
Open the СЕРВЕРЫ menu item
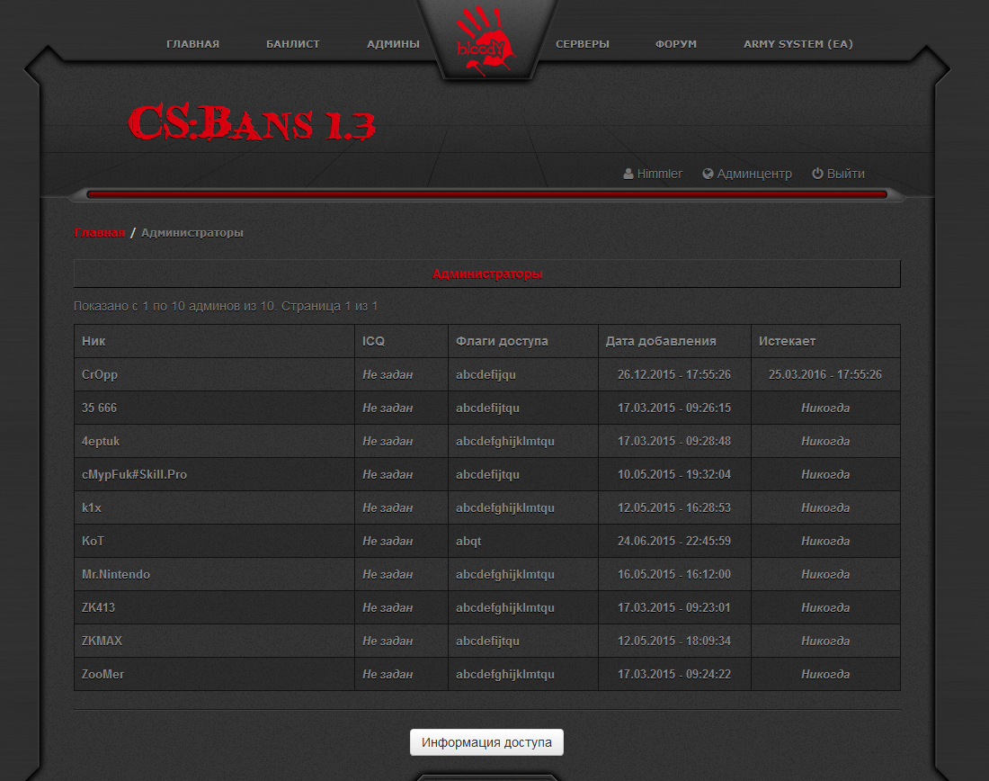(x=583, y=44)
